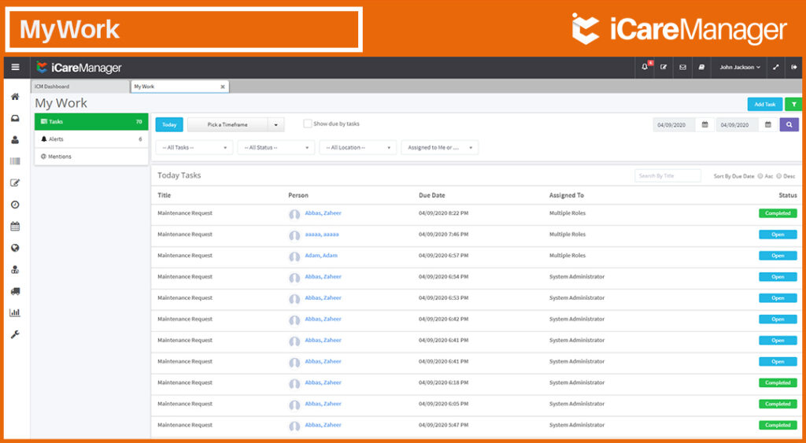
Task: Select the Desc sort radio button
Action: click(x=778, y=175)
